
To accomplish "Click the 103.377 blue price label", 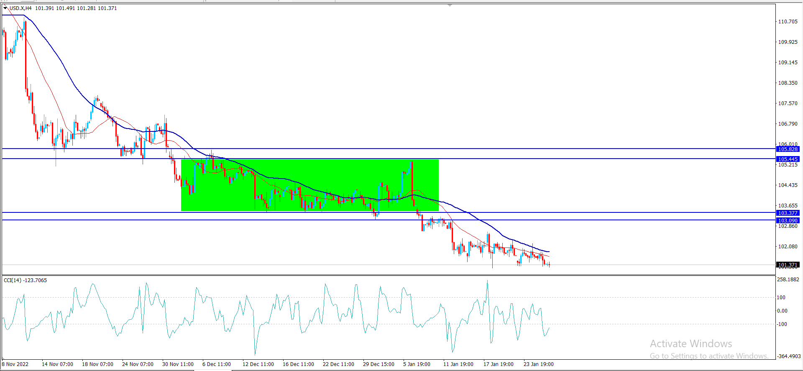I will pos(788,213).
